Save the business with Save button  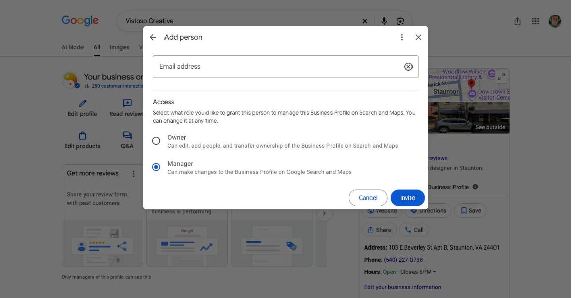pyautogui.click(x=470, y=211)
